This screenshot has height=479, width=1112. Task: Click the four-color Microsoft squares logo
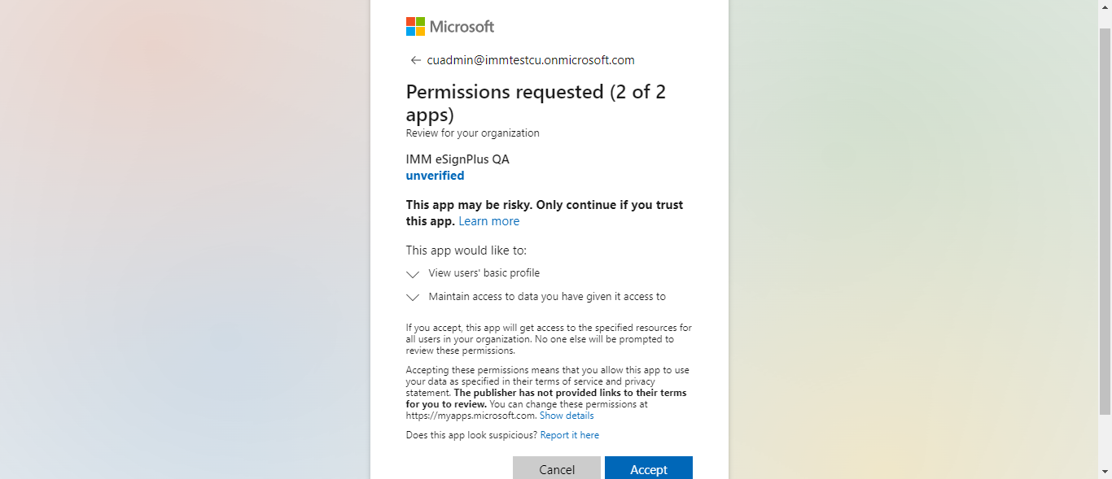click(x=415, y=26)
